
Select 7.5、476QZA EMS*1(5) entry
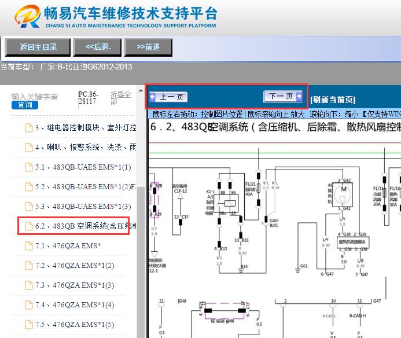(x=75, y=325)
